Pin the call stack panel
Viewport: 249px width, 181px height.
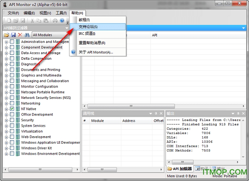(x=156, y=113)
